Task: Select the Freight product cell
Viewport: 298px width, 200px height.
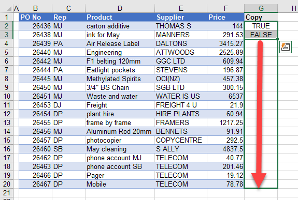Action: pos(120,105)
